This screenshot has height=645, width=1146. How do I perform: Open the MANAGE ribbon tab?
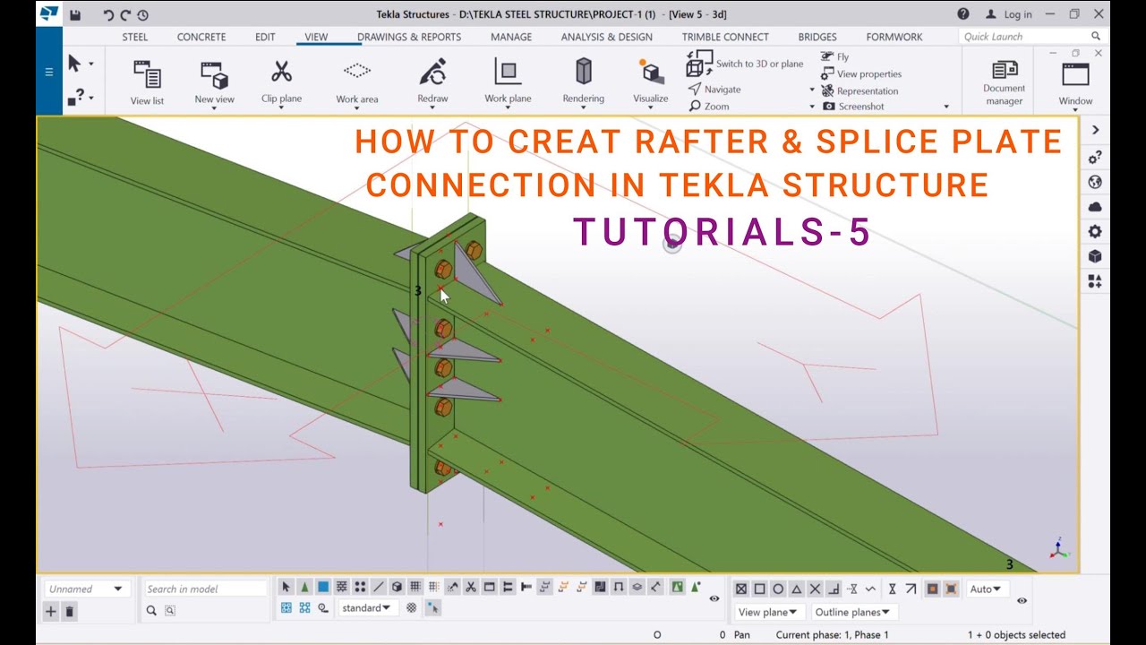511,37
